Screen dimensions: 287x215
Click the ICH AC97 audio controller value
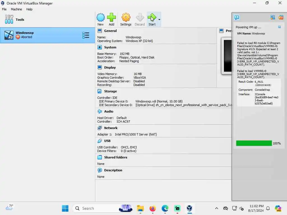[123, 121]
